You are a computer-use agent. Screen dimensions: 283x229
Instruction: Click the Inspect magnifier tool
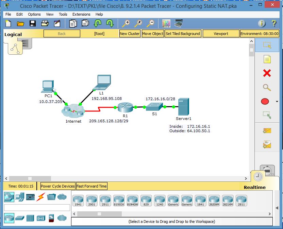[267, 87]
